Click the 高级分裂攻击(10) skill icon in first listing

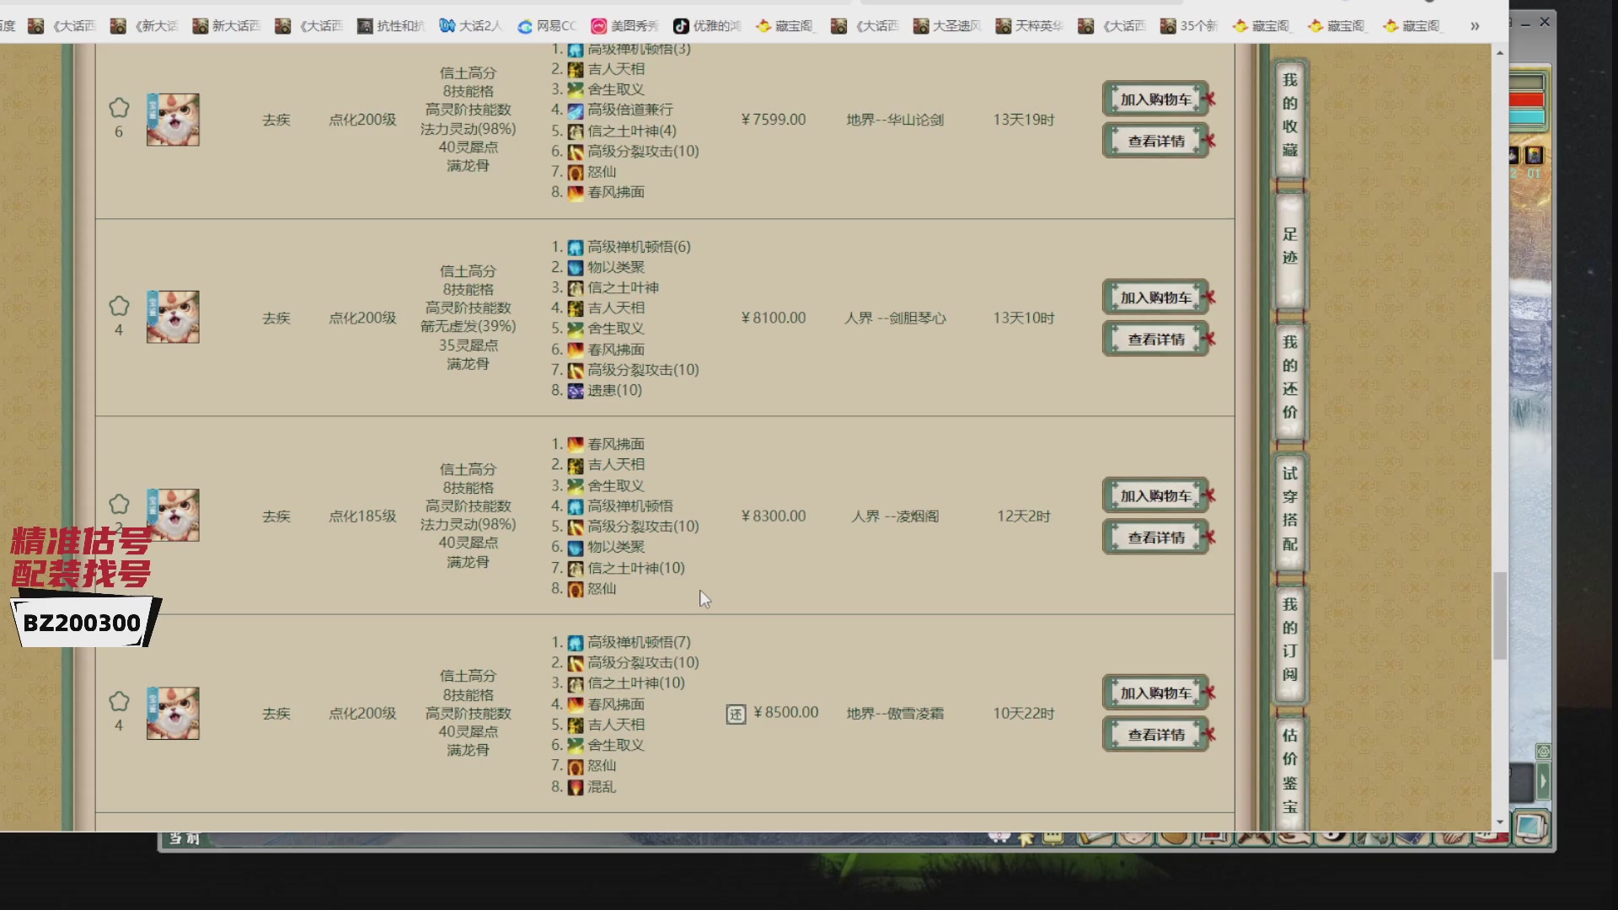(x=576, y=152)
